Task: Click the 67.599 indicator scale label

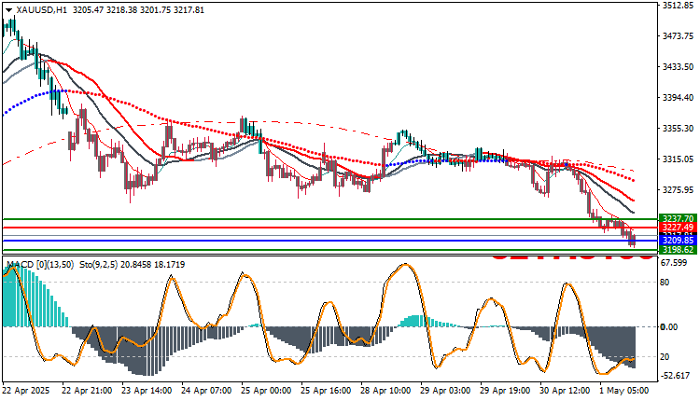Action: coord(674,263)
